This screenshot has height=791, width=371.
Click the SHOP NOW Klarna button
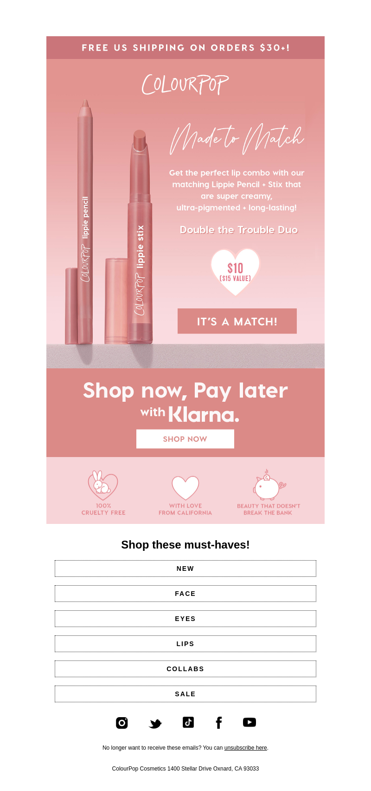tap(185, 439)
